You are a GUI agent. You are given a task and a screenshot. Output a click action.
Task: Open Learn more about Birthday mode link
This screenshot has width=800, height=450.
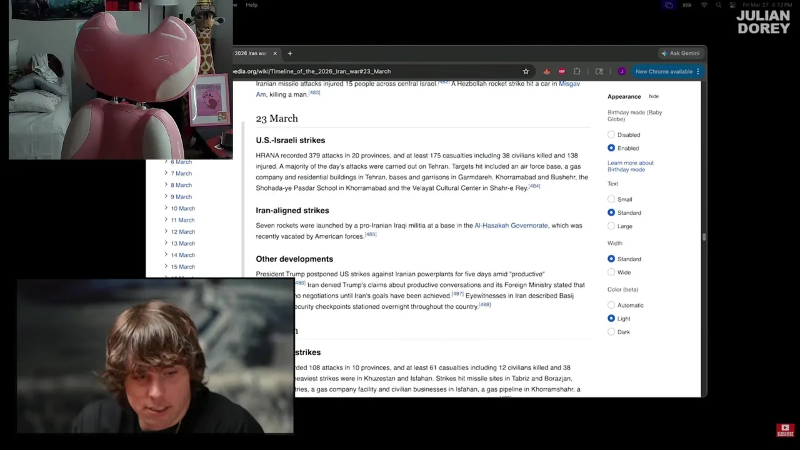pos(630,166)
